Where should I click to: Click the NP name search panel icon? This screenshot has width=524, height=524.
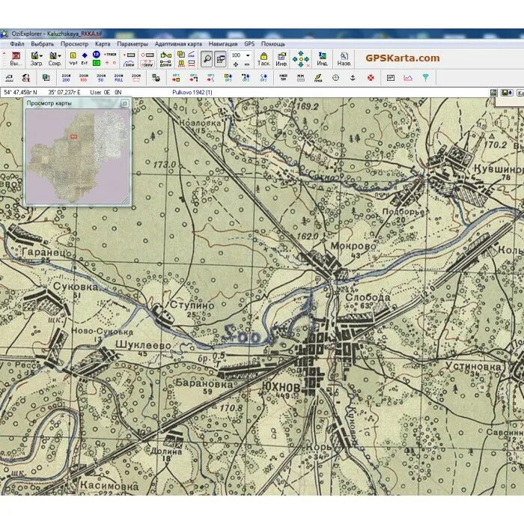(x=390, y=78)
